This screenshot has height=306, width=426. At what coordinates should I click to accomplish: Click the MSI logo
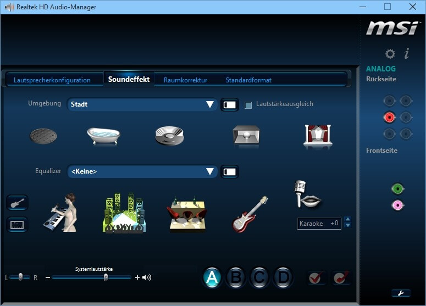392,27
